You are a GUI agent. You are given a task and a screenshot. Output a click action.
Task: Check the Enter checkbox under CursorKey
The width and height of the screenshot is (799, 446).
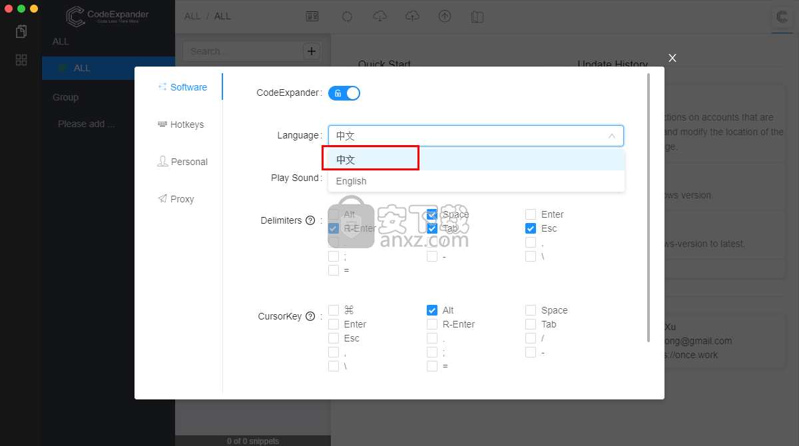click(334, 324)
